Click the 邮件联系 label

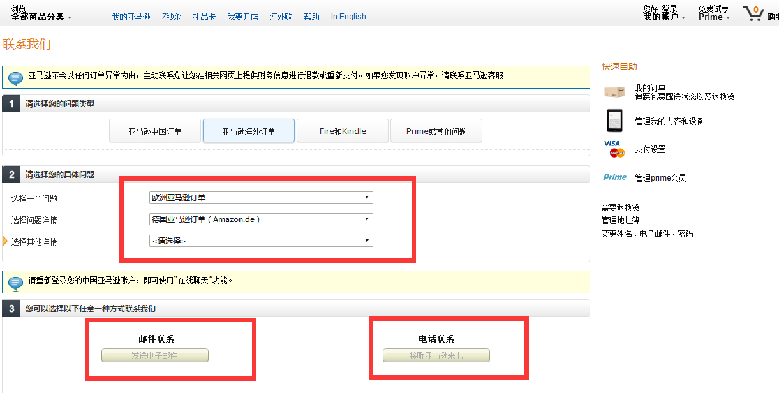point(156,339)
